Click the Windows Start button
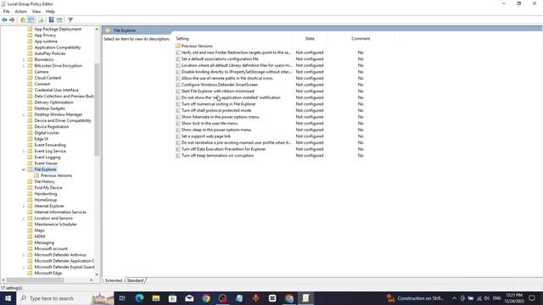Image resolution: width=543 pixels, height=305 pixels. click(x=8, y=298)
